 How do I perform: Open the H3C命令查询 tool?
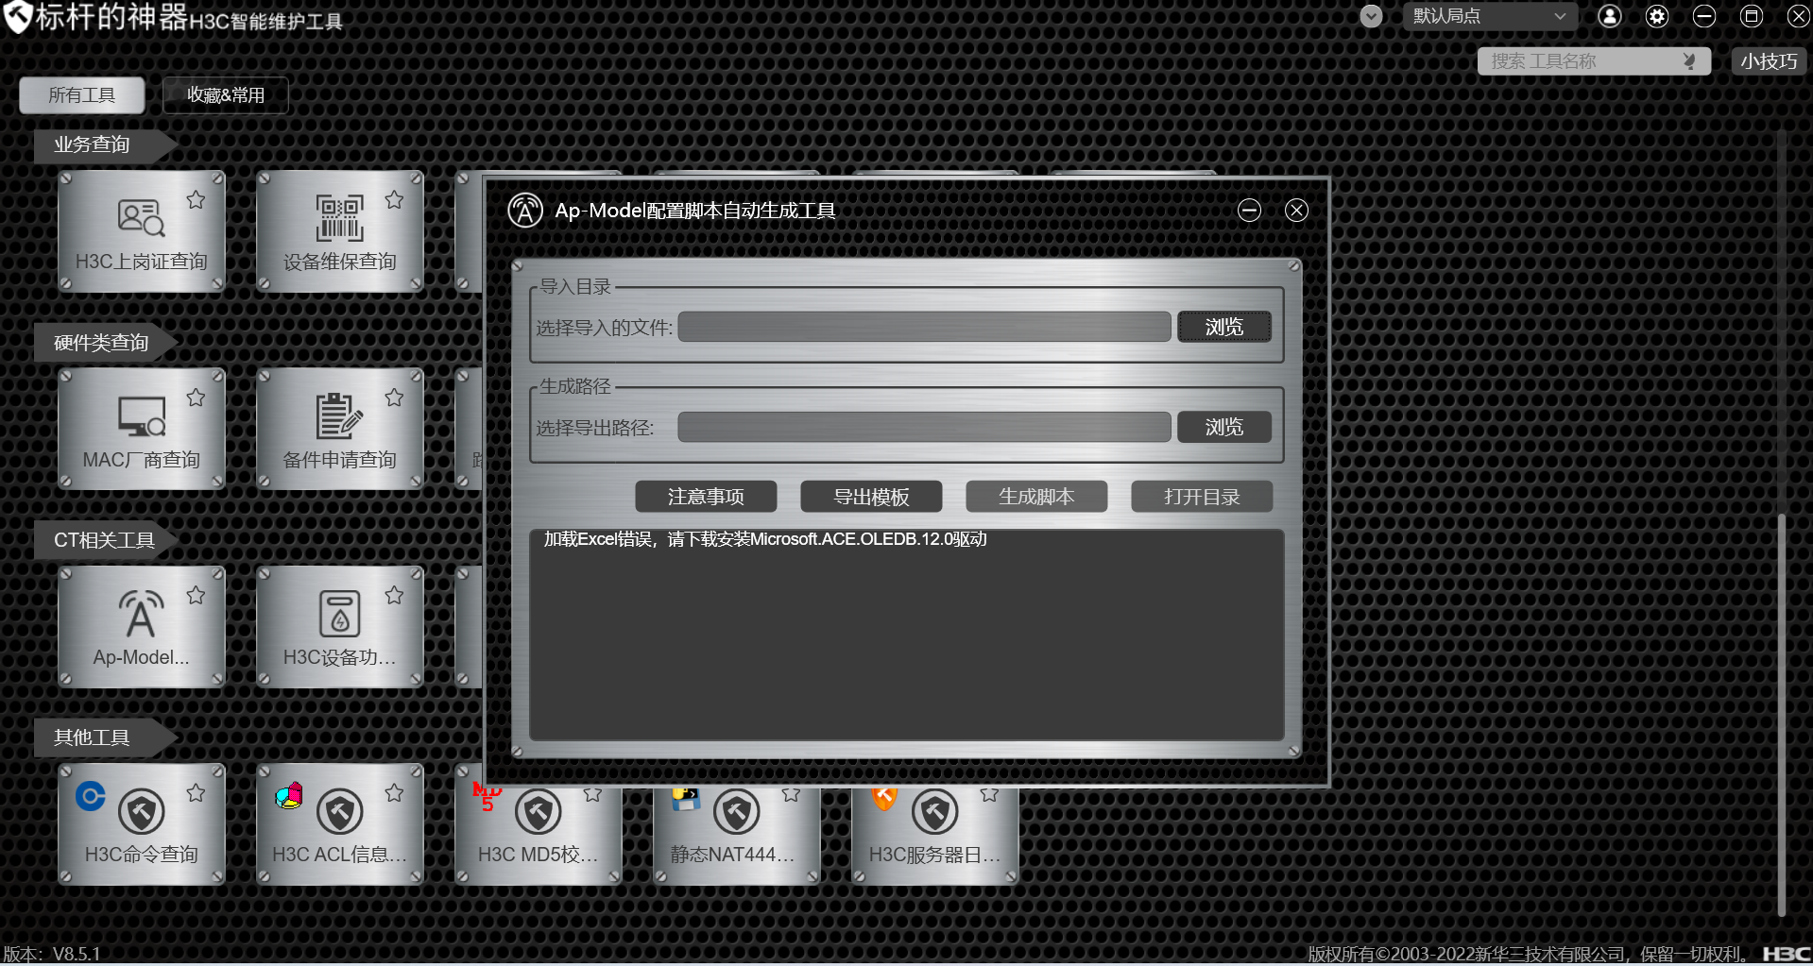[142, 824]
